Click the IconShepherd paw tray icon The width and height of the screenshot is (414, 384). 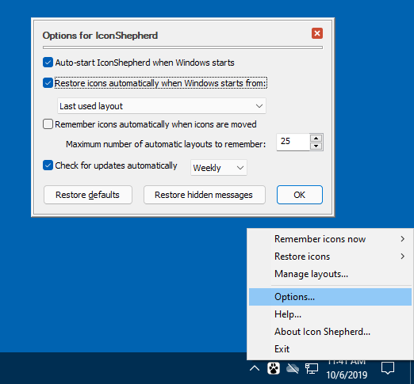click(274, 368)
